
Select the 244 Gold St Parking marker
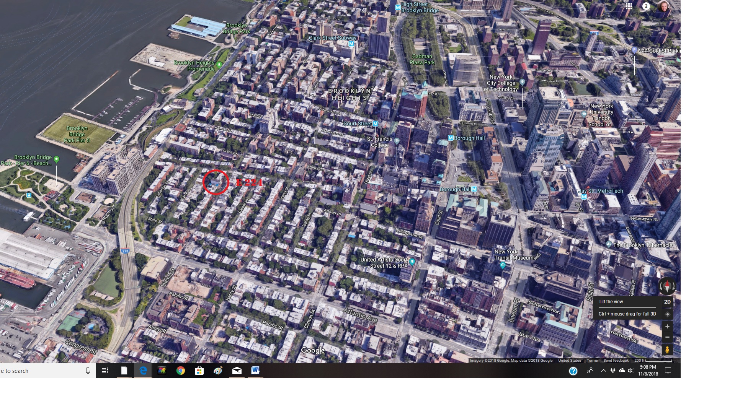(x=634, y=50)
